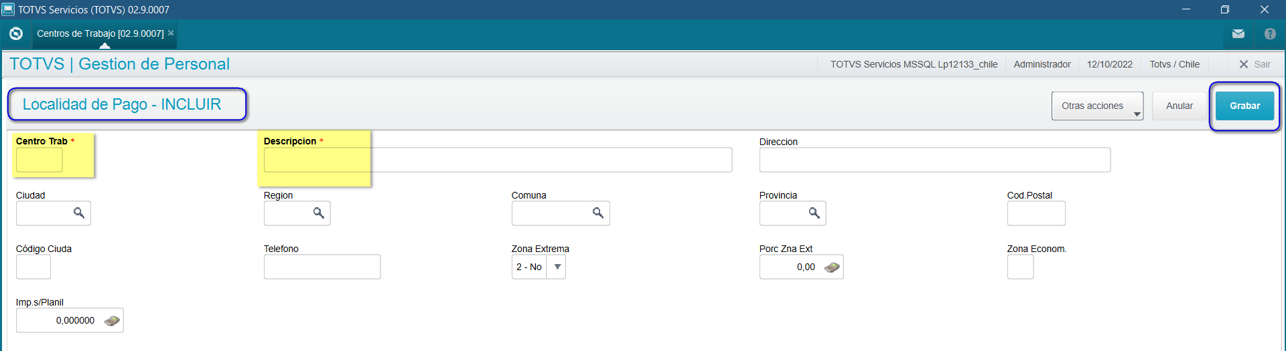The height and width of the screenshot is (351, 1286).
Task: Click TOTVS Servicios MSSQL Lp12133_chile label
Action: pos(914,64)
